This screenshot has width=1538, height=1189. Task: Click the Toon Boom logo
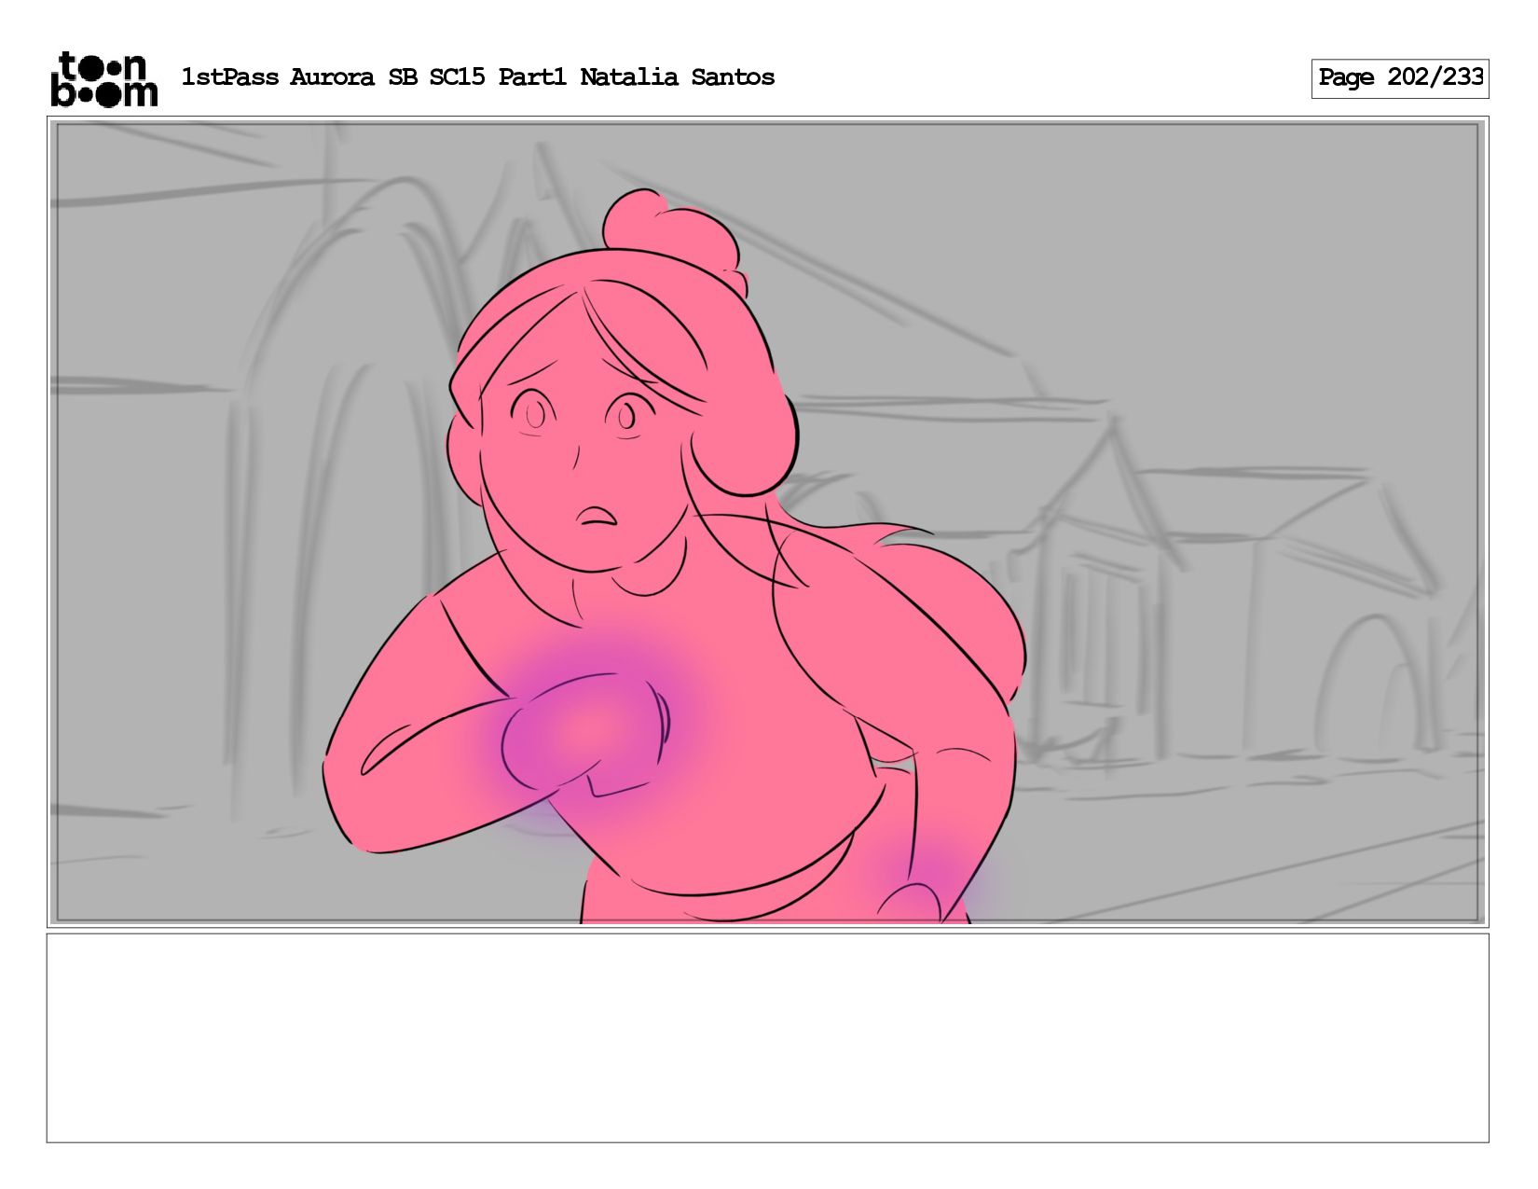pyautogui.click(x=103, y=78)
